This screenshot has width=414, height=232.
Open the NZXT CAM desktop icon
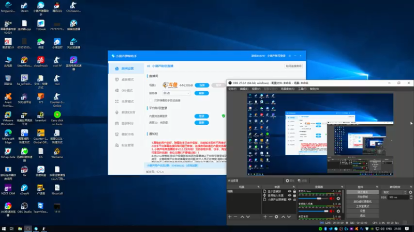[x=8, y=189]
